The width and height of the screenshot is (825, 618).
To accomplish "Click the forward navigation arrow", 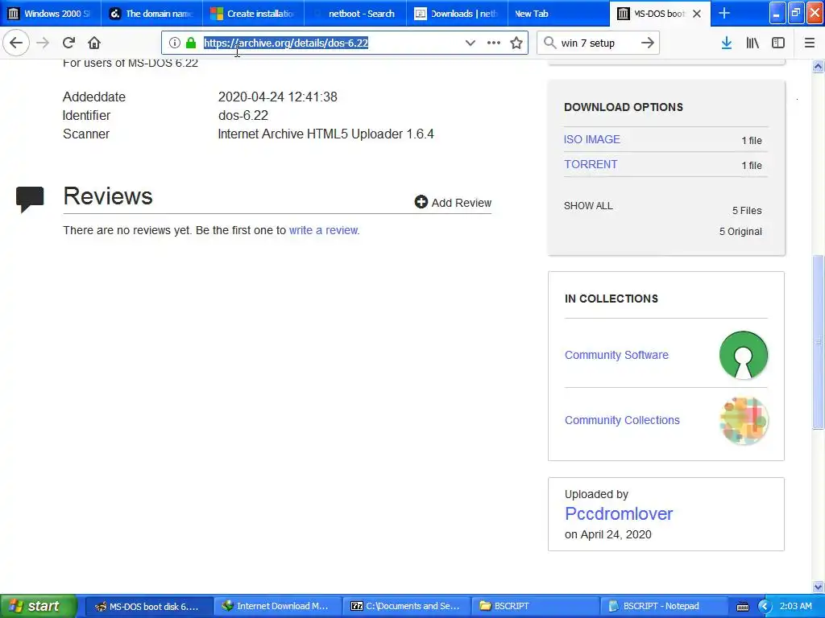I will (44, 43).
